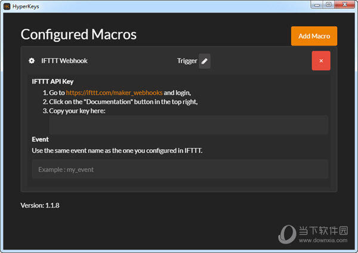Click the Trigger label
This screenshot has width=358, height=253.
point(187,61)
